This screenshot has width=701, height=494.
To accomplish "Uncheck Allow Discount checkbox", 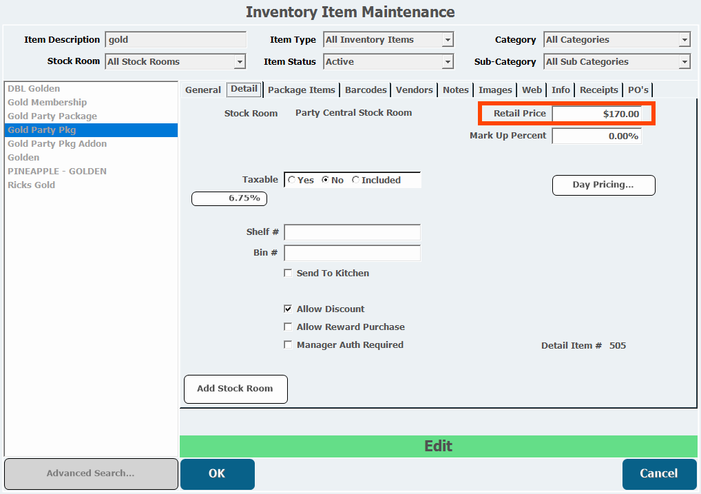I will pos(289,309).
